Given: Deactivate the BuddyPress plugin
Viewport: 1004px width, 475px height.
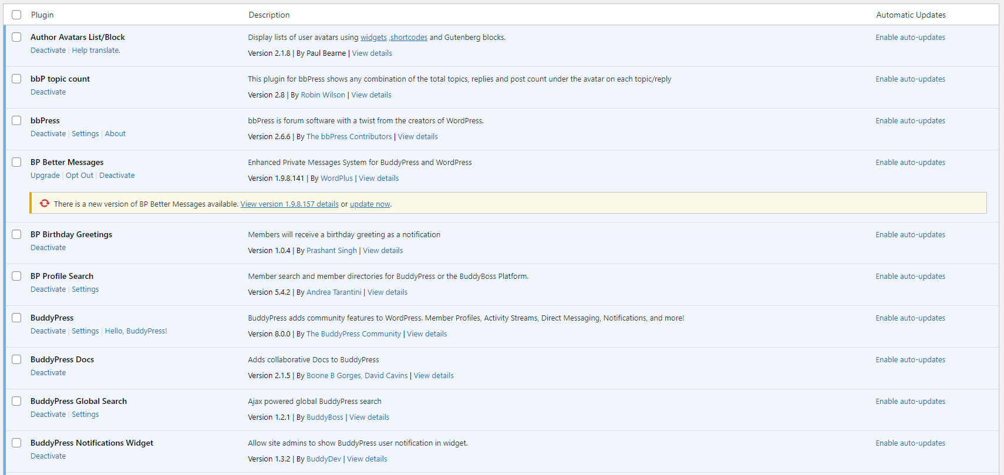Looking at the screenshot, I should click(x=48, y=331).
